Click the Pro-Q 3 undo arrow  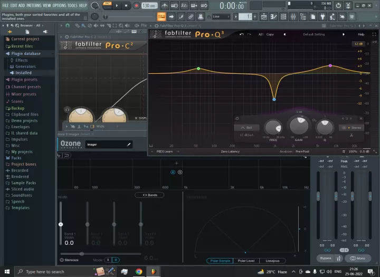241,34
